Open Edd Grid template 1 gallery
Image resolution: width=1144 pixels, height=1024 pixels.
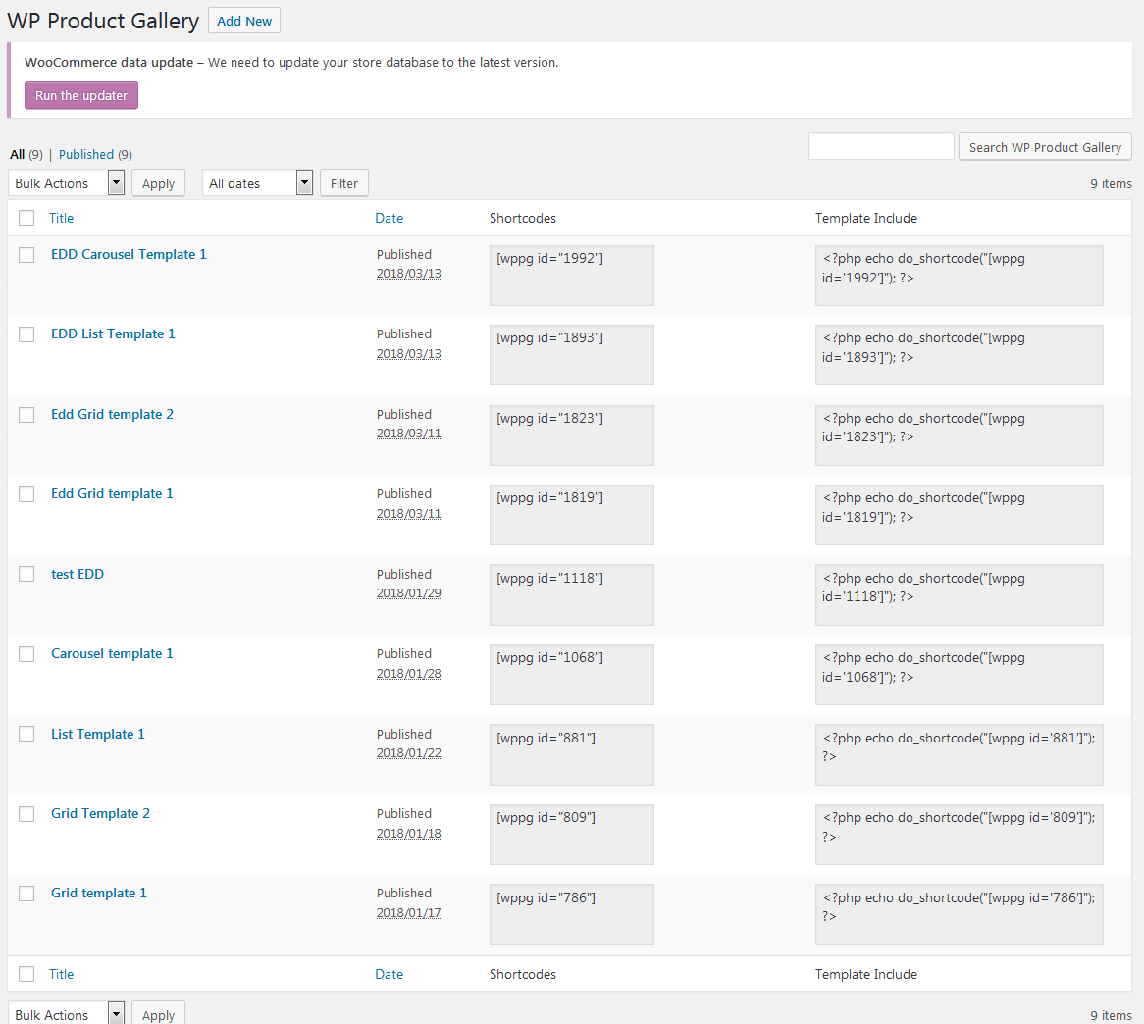click(113, 493)
